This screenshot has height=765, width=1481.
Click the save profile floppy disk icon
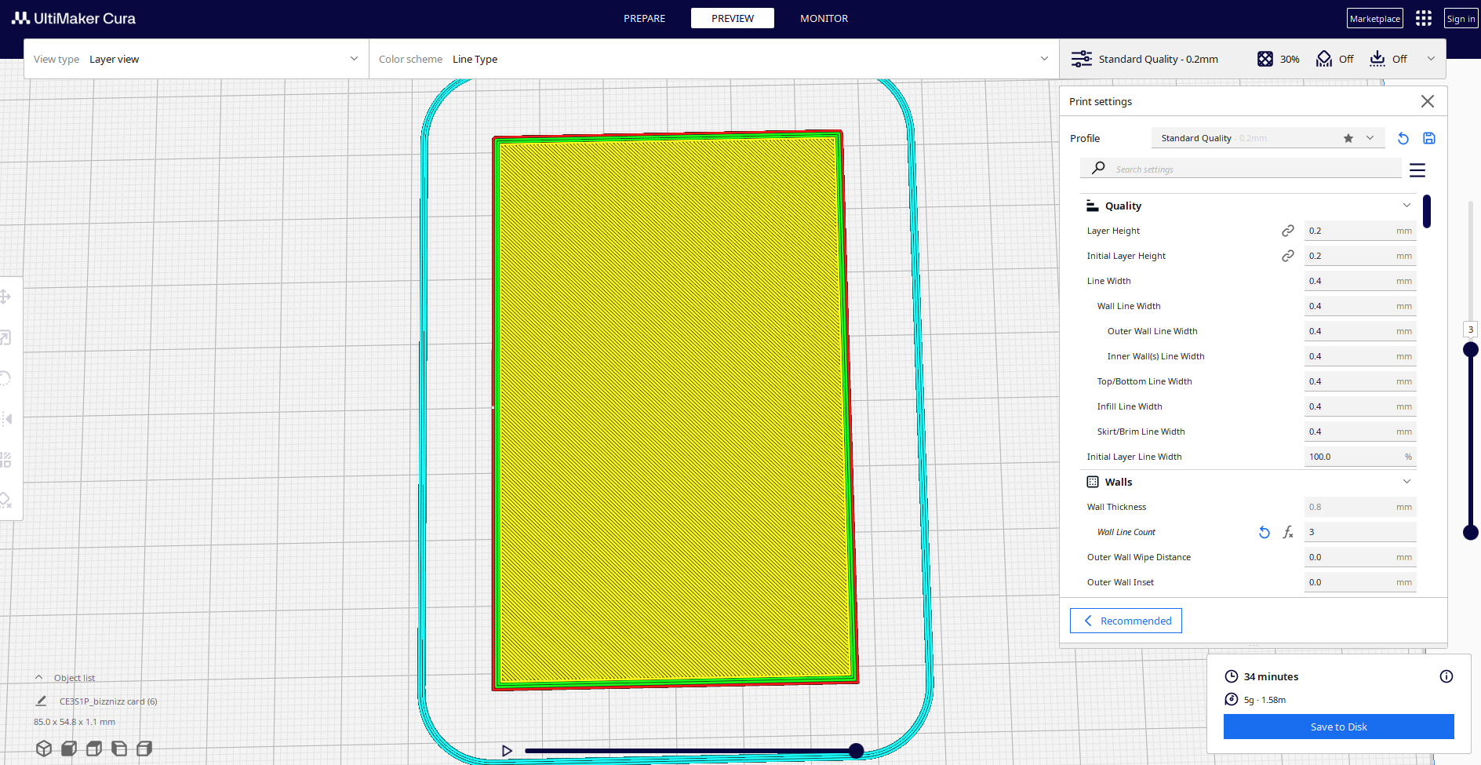(x=1429, y=139)
